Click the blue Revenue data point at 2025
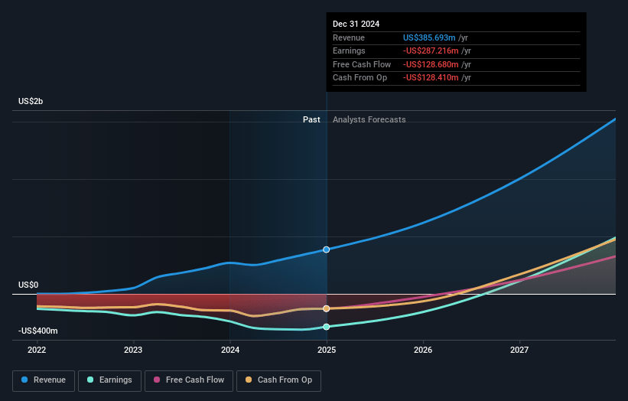This screenshot has height=401, width=628. [x=327, y=249]
